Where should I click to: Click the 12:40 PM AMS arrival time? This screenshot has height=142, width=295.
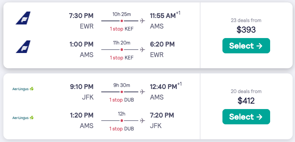tap(164, 87)
